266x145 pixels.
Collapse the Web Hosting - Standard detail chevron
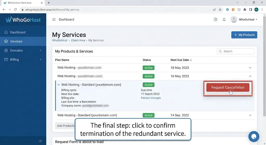click(59, 85)
